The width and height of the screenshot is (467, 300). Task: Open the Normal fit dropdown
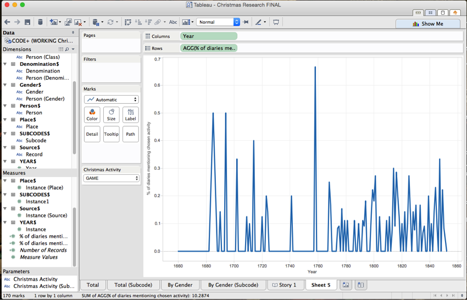click(x=218, y=22)
